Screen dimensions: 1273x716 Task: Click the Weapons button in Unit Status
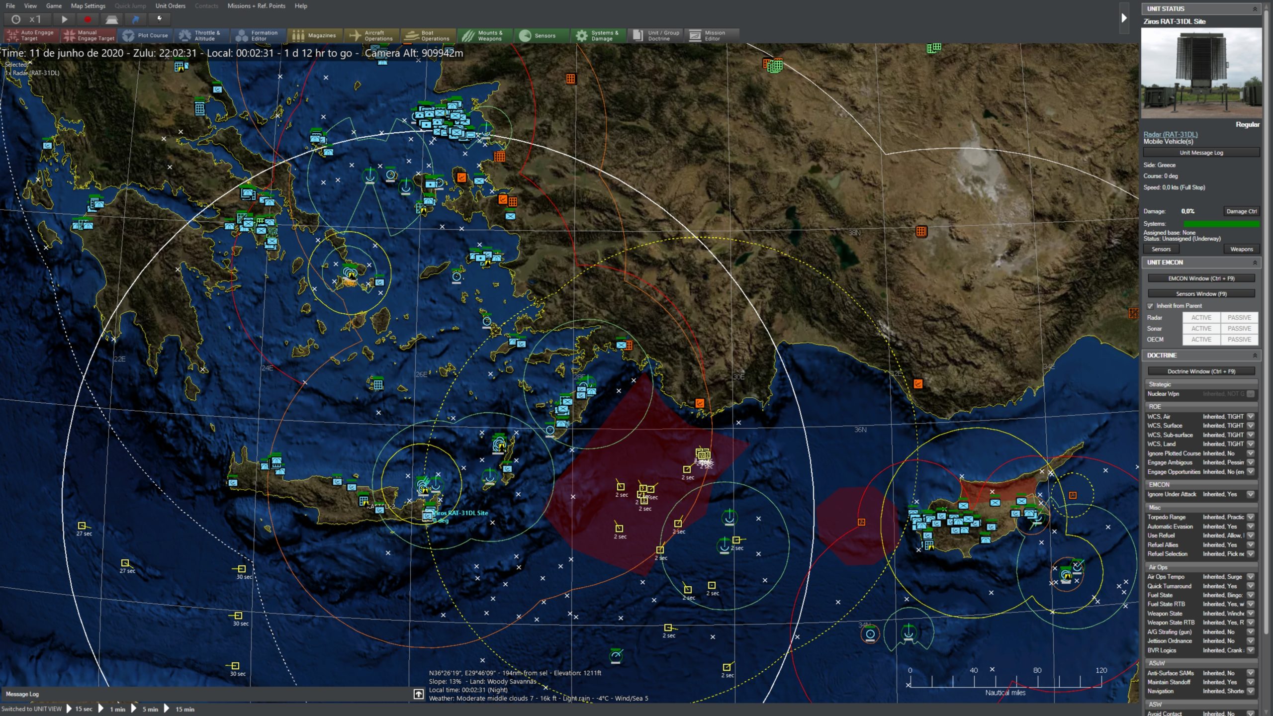click(x=1241, y=249)
